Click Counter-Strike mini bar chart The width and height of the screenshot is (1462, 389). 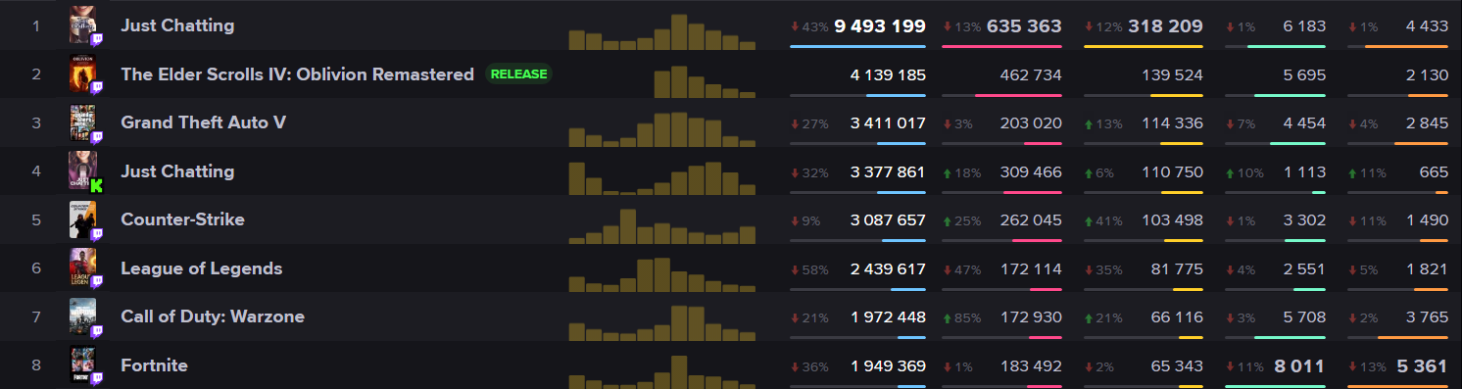pyautogui.click(x=662, y=225)
